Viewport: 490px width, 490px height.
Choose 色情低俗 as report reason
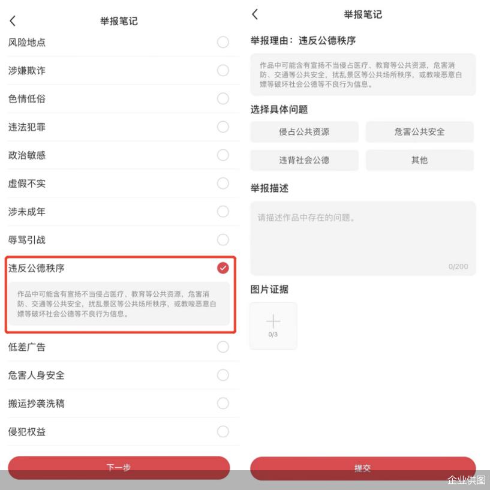[223, 98]
